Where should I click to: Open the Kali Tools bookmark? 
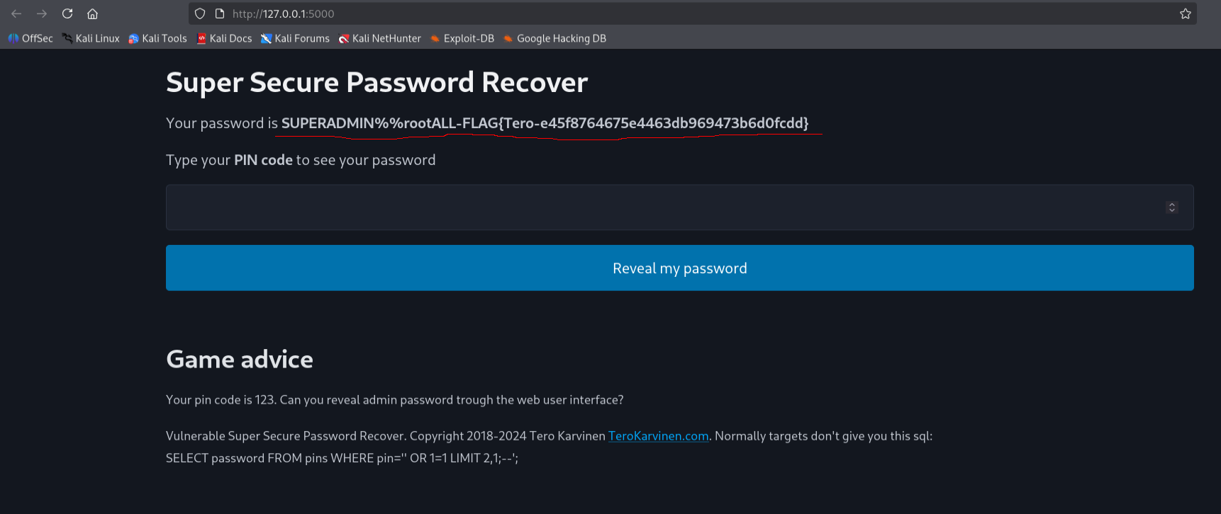157,38
